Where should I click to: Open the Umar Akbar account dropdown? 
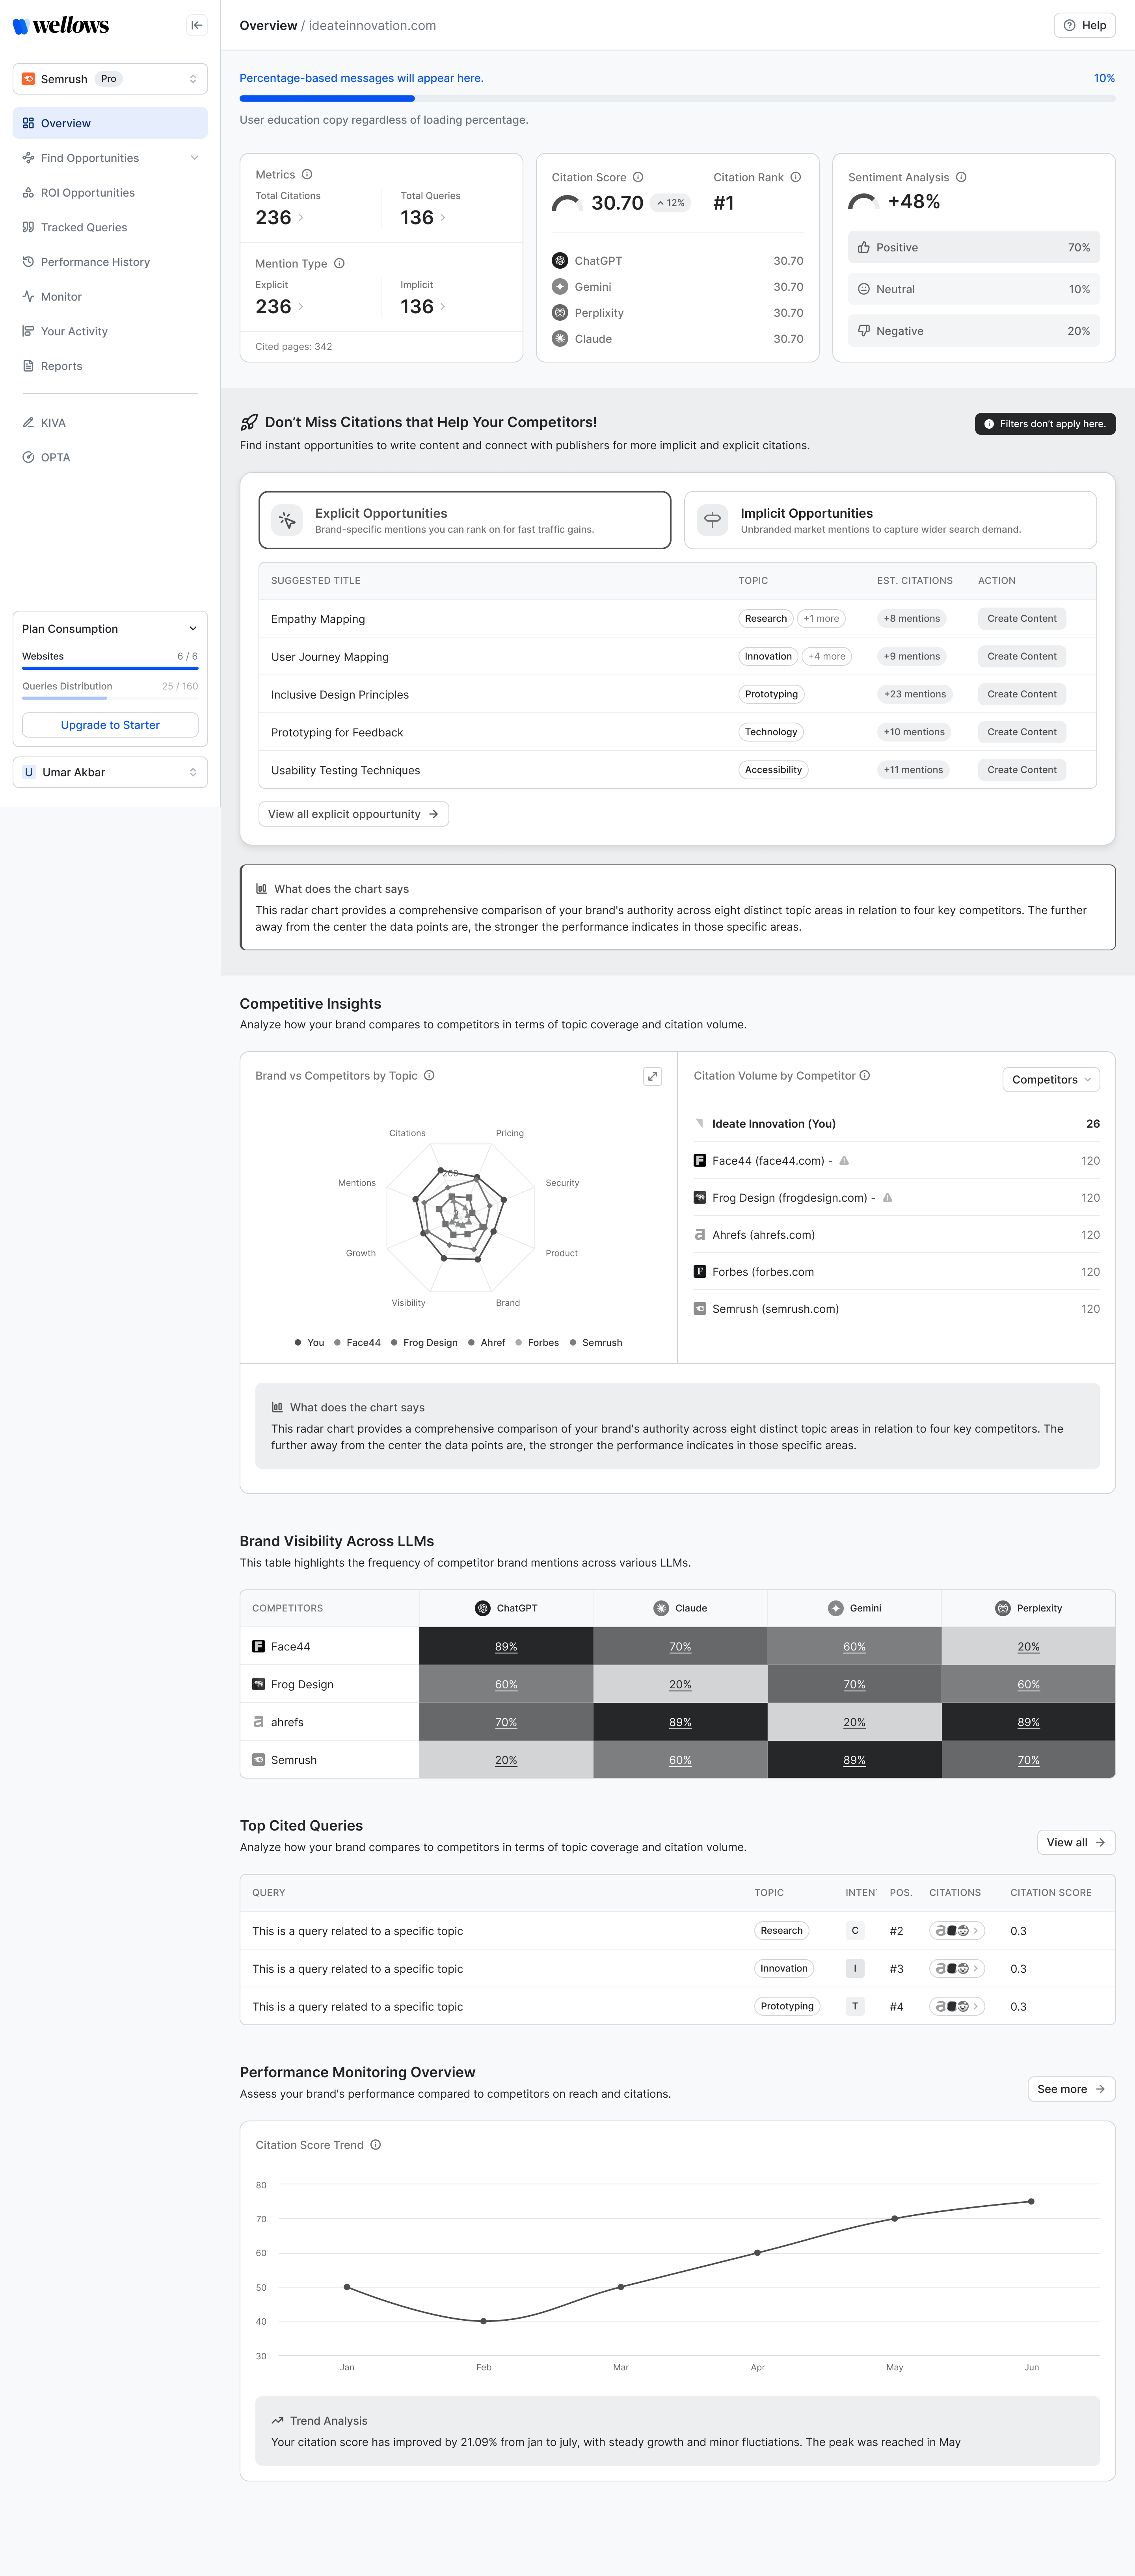110,772
